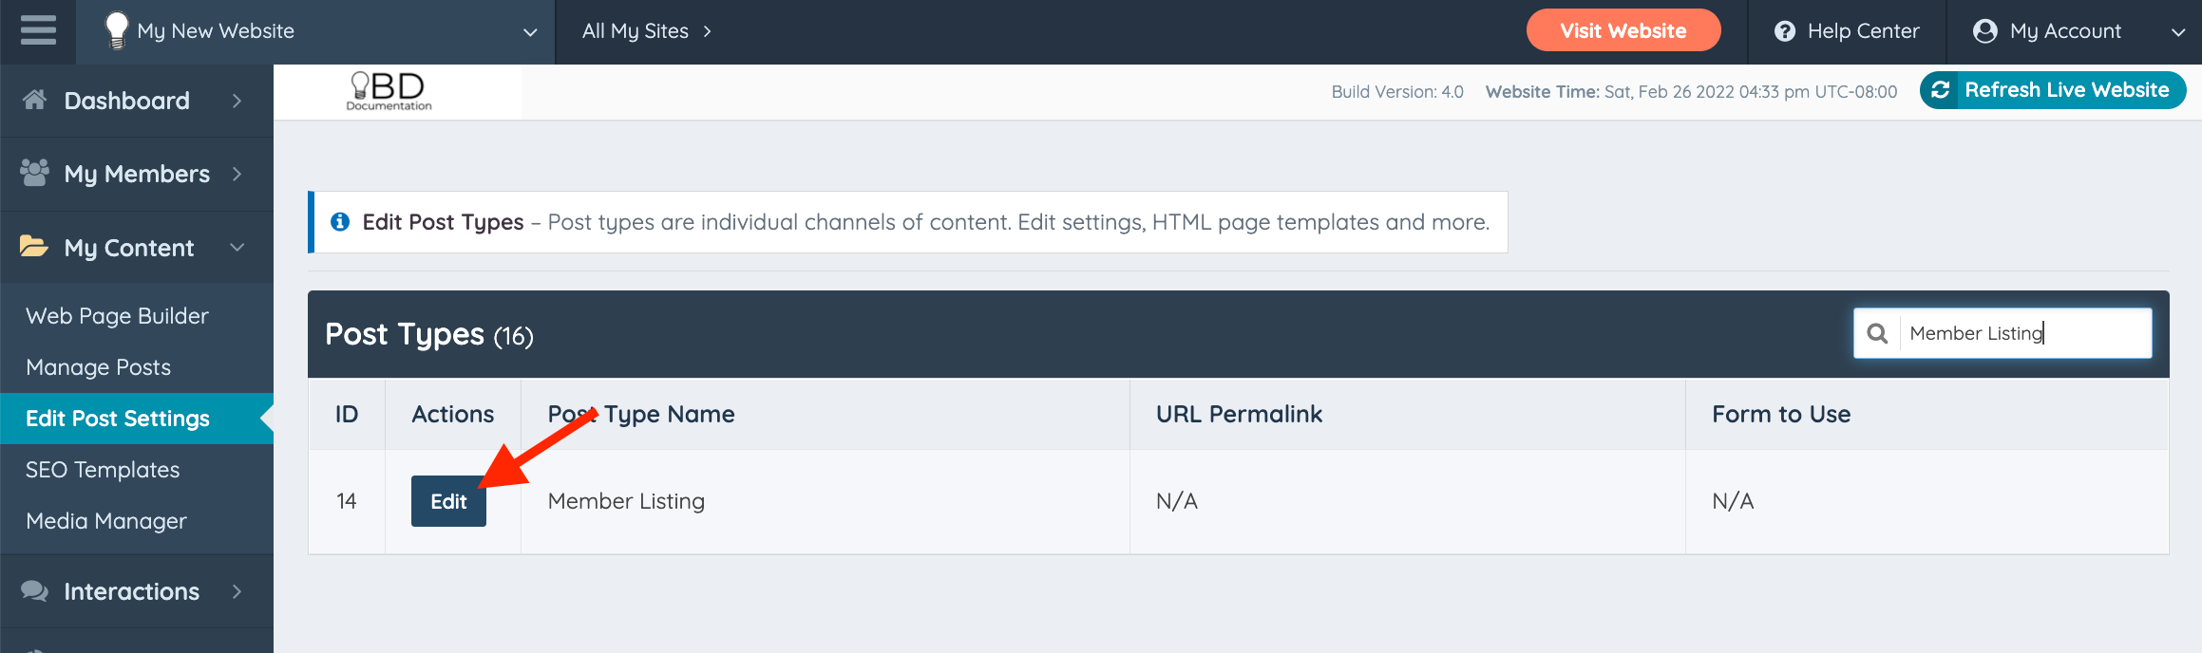The image size is (2202, 653).
Task: Collapse the My Content section chevron
Action: [x=237, y=248]
